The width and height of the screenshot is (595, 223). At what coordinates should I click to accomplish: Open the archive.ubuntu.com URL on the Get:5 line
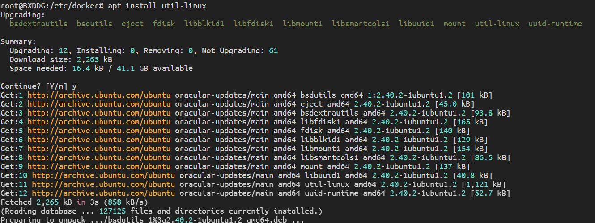(99, 131)
